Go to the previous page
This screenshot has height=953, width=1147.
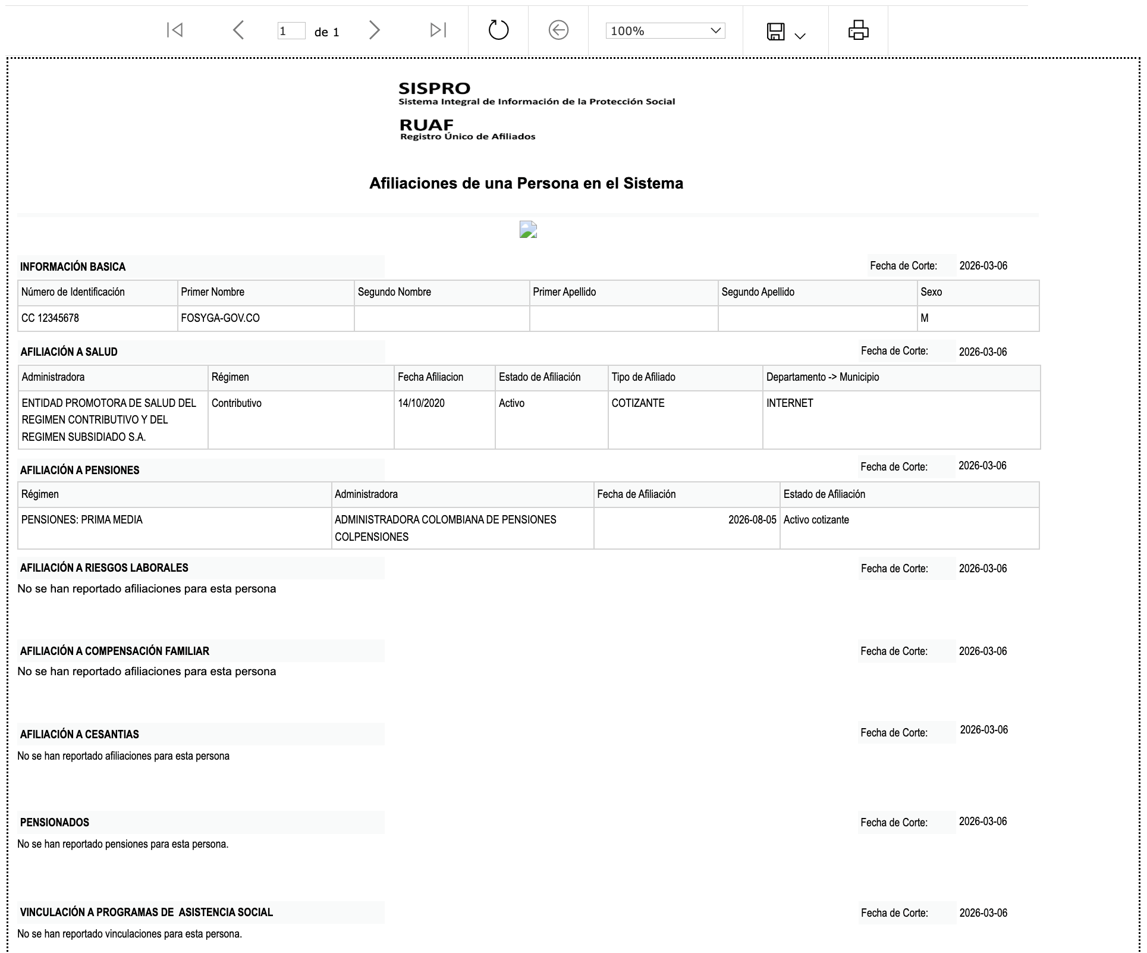[239, 29]
